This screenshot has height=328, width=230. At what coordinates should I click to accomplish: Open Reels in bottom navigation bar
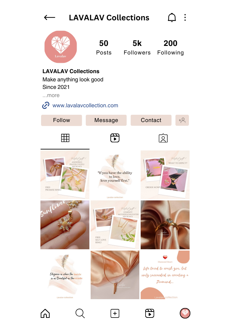[149, 313]
